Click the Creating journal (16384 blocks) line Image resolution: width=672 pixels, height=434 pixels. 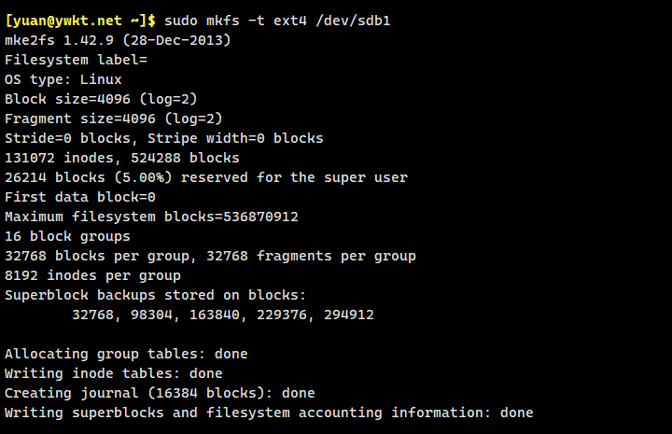pos(160,393)
